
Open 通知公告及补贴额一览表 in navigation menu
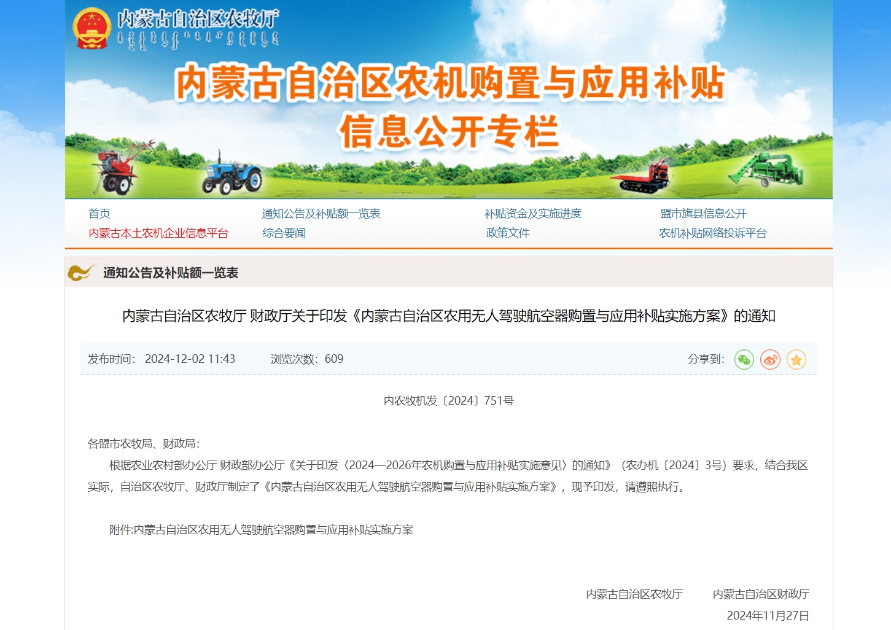point(321,214)
